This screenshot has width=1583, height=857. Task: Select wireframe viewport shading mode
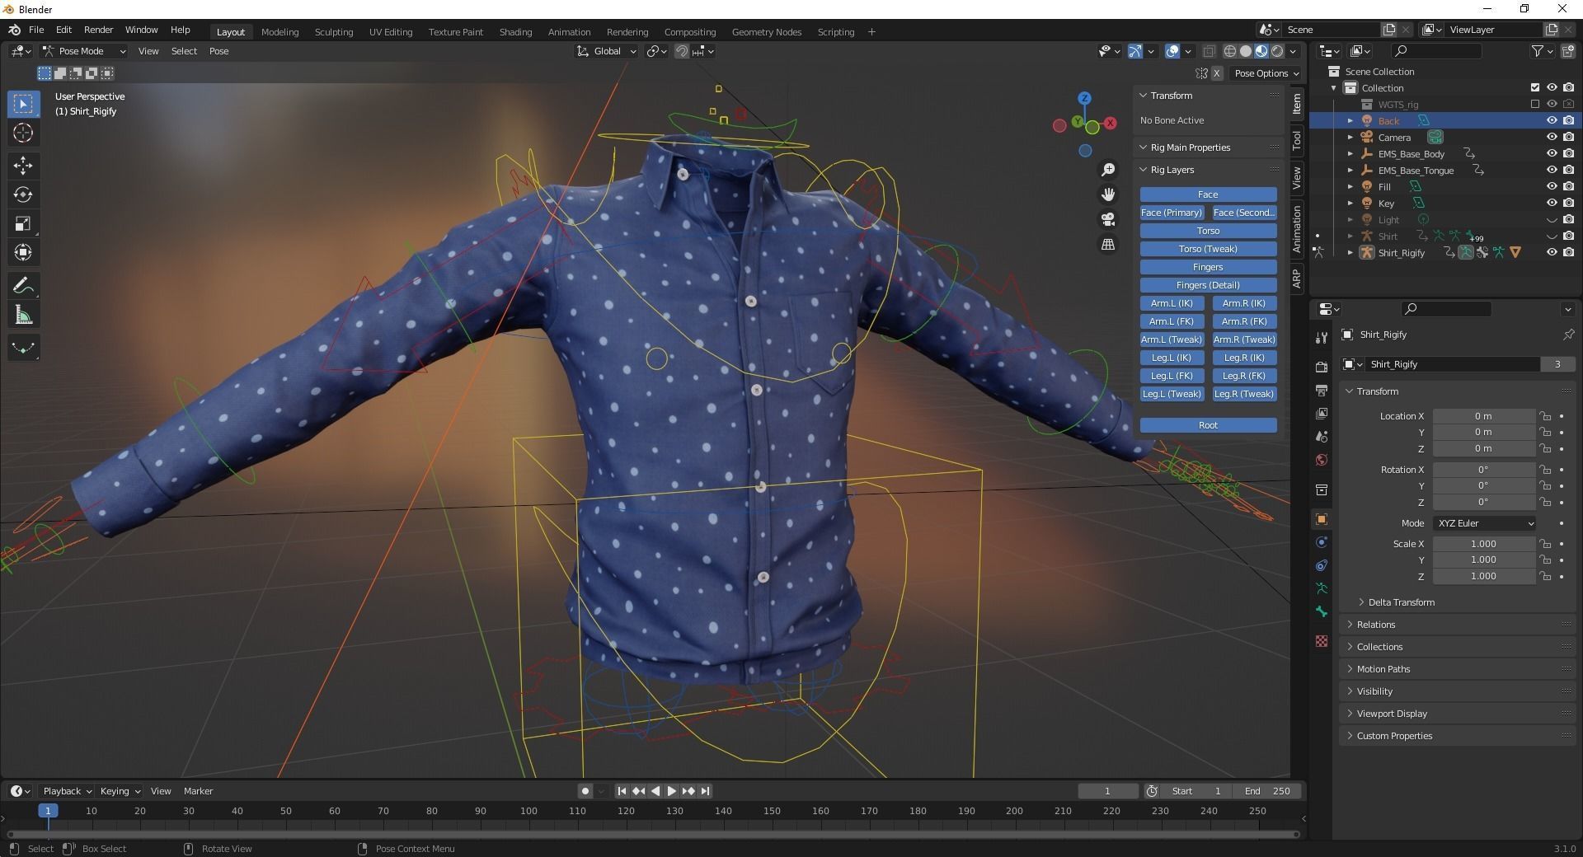coord(1229,51)
